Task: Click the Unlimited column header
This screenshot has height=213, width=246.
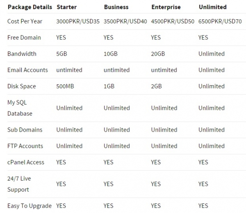Action: [212, 7]
